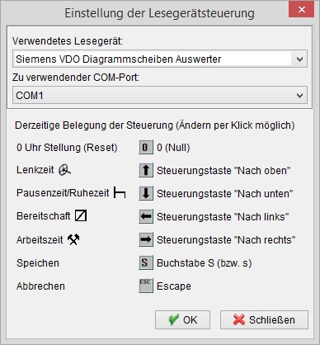Close the dialog with the red X
The width and height of the screenshot is (320, 345).
click(302, 10)
